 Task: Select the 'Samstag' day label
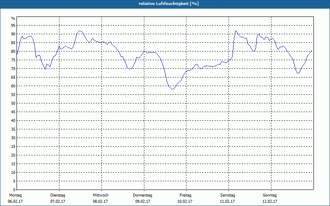(x=228, y=195)
